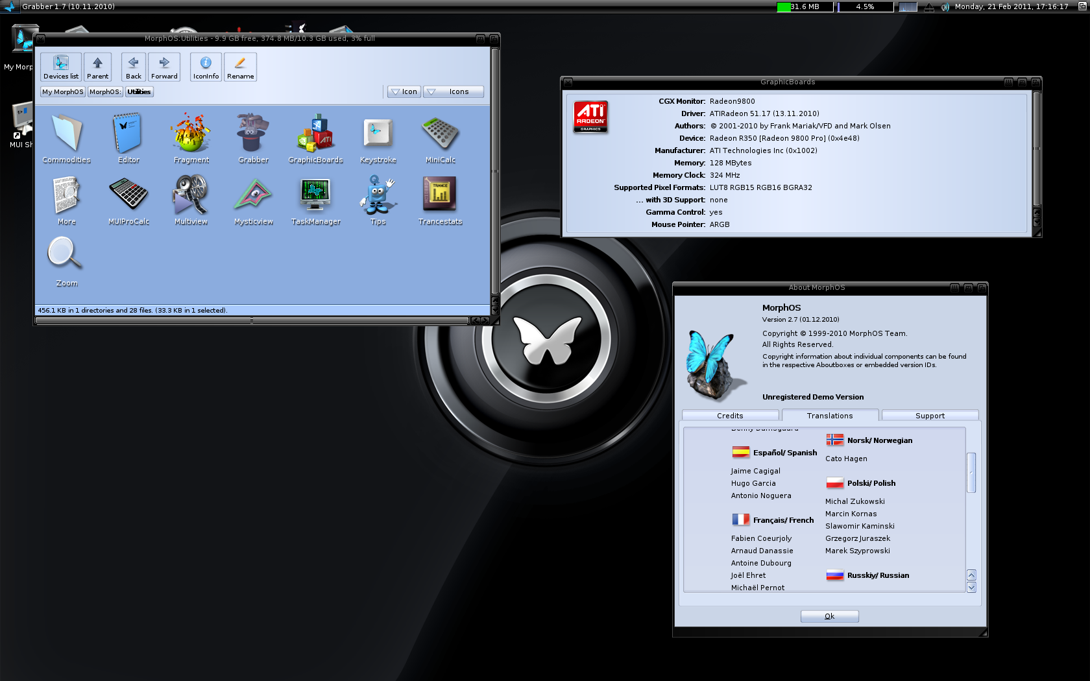Click the GraphicBoards window vertical scrollbar
Viewport: 1090px width, 681px height.
(1037, 149)
